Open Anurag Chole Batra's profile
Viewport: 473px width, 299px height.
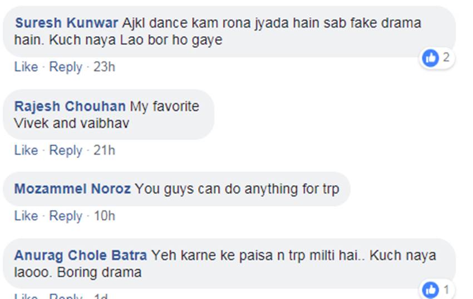(x=81, y=256)
